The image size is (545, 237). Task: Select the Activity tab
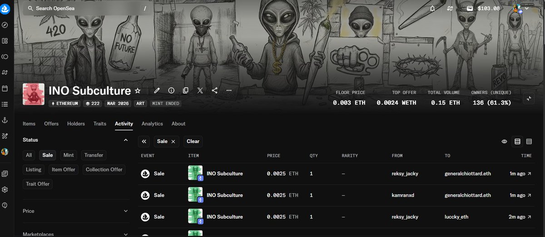pos(124,123)
